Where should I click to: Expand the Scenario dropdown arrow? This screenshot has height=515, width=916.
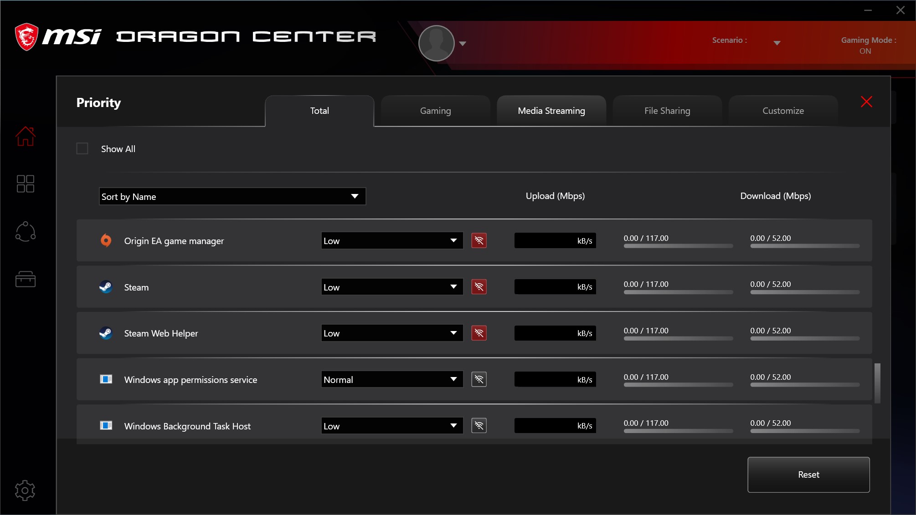[777, 43]
